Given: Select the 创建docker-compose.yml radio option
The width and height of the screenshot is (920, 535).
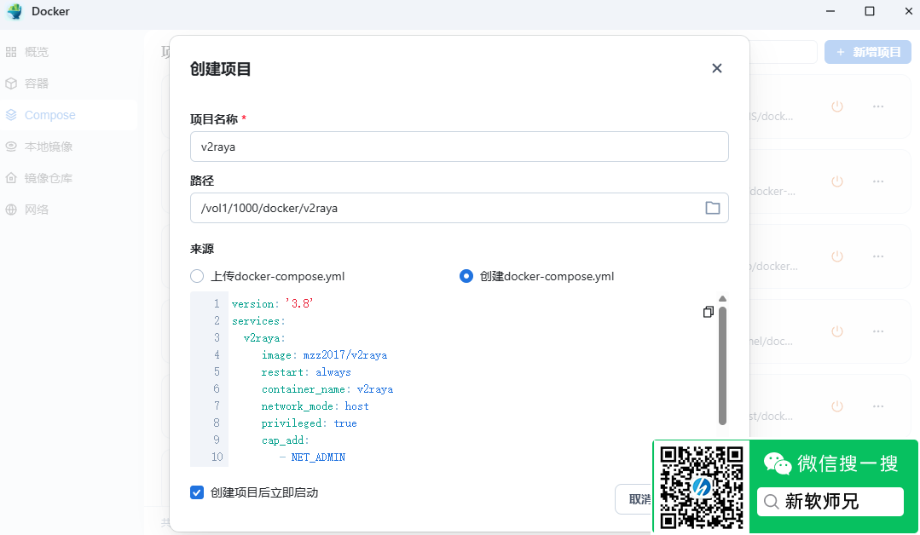Looking at the screenshot, I should pyautogui.click(x=466, y=276).
